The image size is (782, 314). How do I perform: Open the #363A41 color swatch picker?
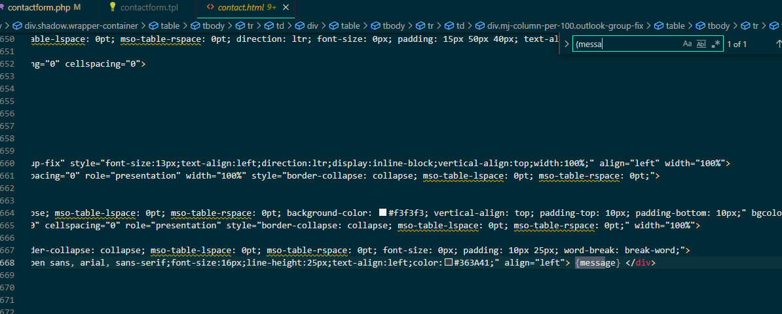(x=449, y=263)
